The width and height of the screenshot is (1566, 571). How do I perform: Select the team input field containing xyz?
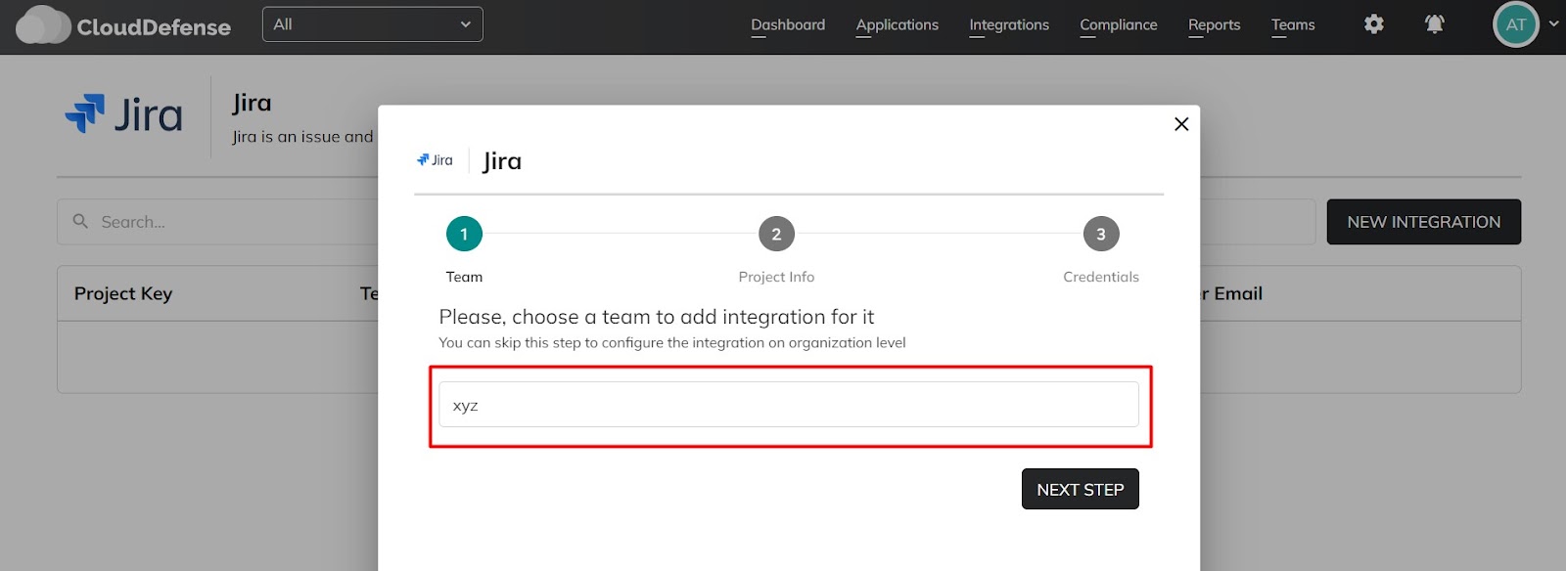(789, 404)
